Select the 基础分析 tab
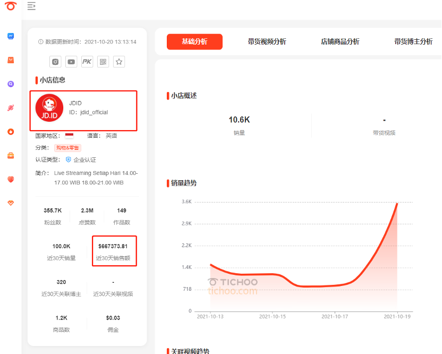 (194, 41)
